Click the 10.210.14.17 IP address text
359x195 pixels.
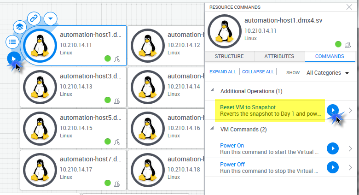tap(76, 170)
